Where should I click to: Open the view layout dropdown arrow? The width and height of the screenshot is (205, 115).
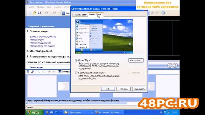click(x=166, y=13)
